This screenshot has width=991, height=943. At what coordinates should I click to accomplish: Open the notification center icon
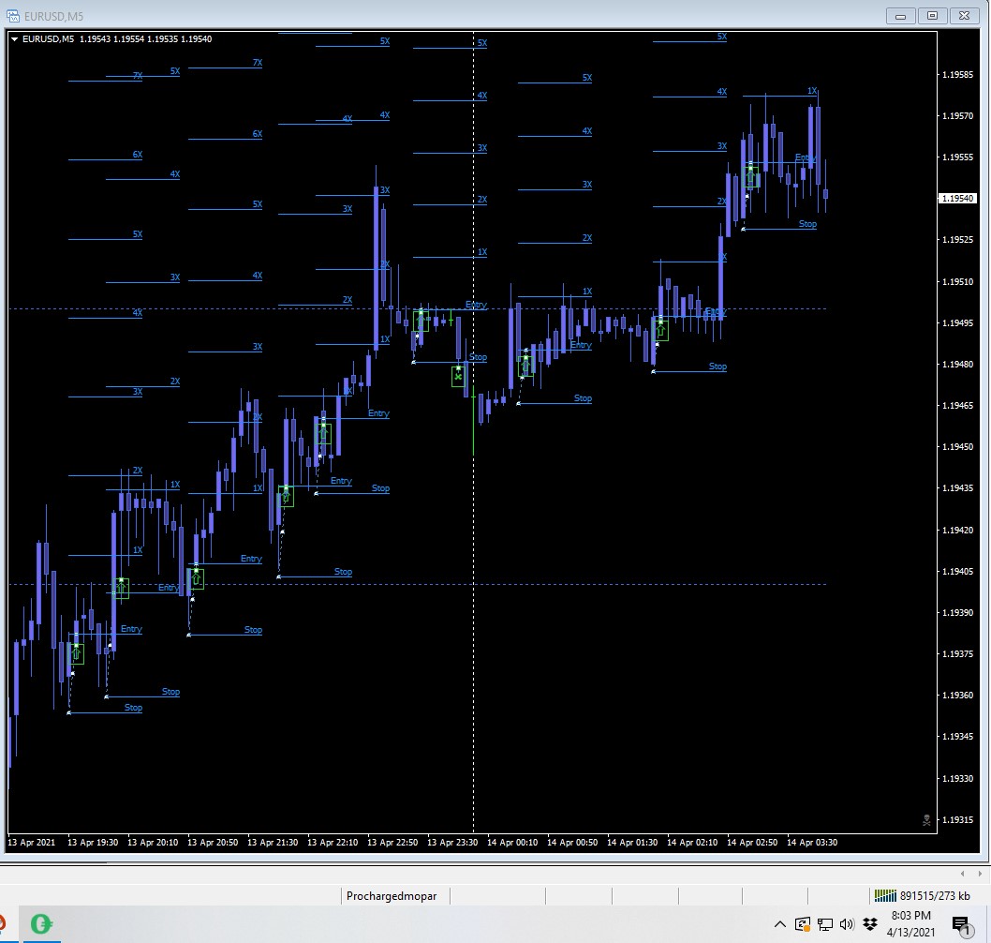(x=961, y=926)
